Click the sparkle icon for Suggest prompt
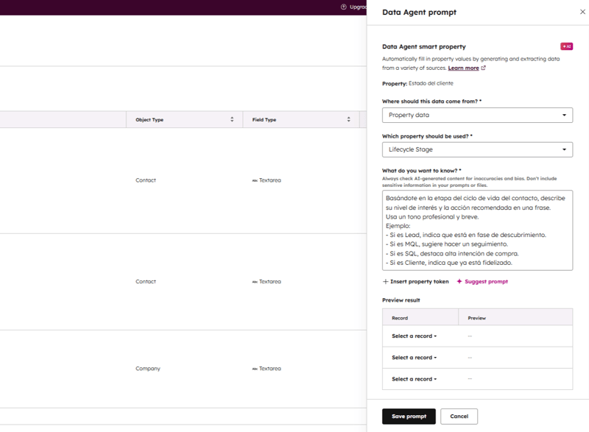 tap(459, 281)
